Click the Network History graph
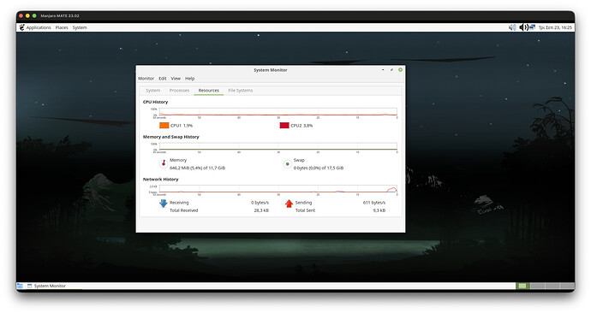Screen dimensions: 591x313 tap(278, 189)
